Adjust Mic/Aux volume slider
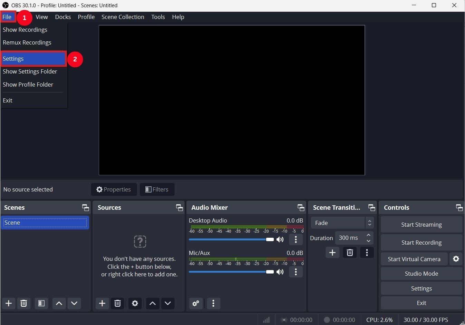Image resolution: width=465 pixels, height=325 pixels. point(231,272)
